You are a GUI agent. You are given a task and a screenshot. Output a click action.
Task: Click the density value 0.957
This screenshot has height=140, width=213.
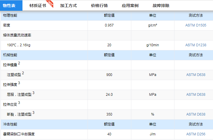coord(109,25)
